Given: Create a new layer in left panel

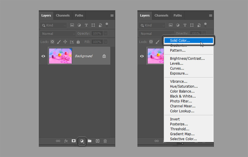Looking at the screenshot, I should (97, 141).
